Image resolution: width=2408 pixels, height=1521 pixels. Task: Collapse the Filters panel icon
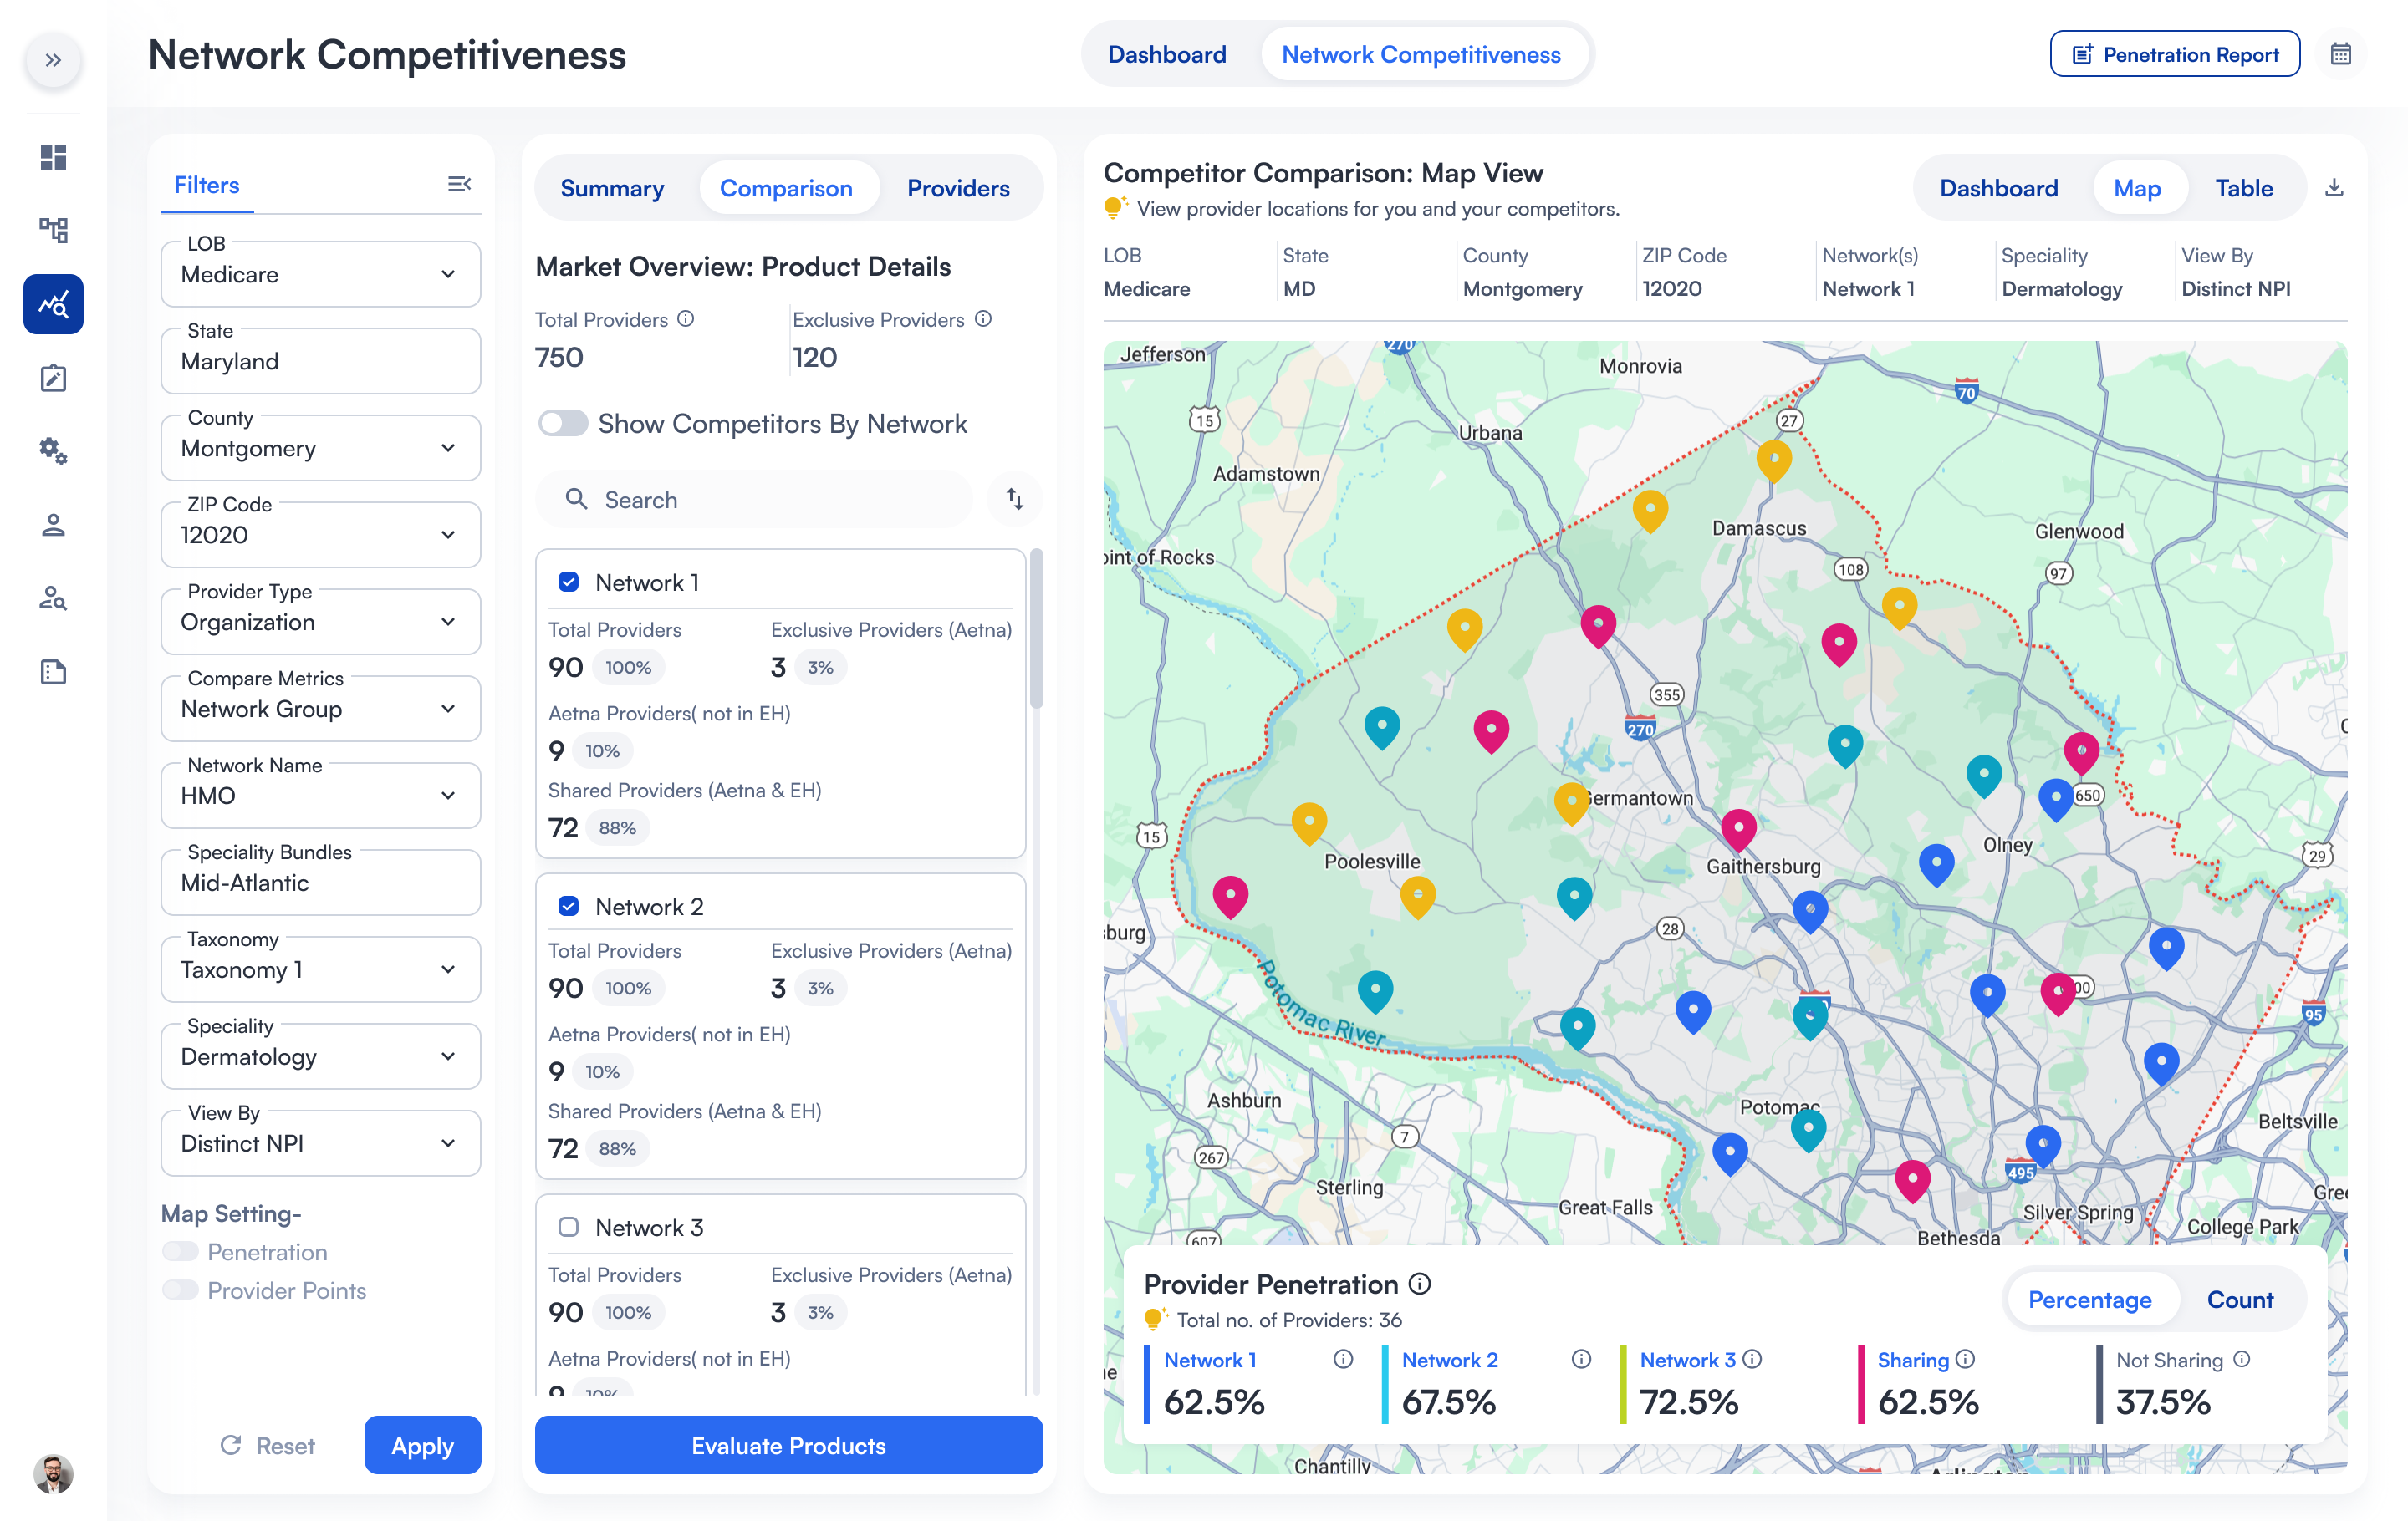click(x=459, y=184)
